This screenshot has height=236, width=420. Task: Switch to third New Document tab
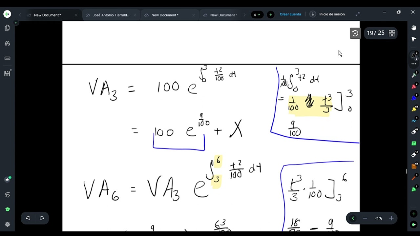[165, 15]
